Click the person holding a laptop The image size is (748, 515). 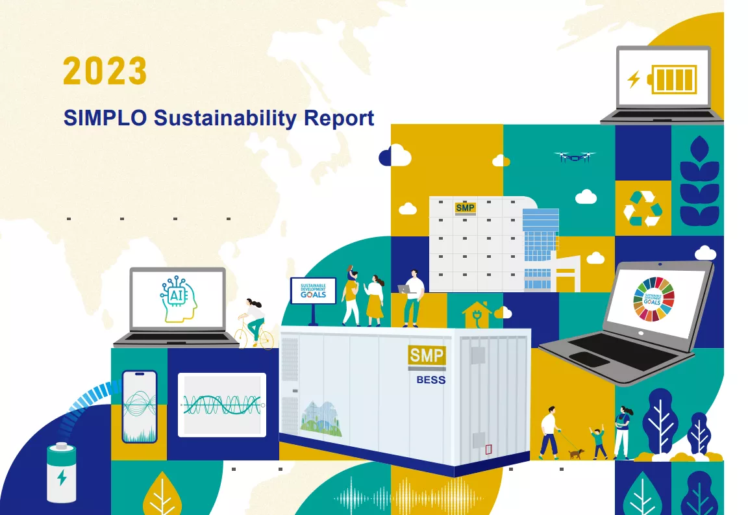point(412,297)
